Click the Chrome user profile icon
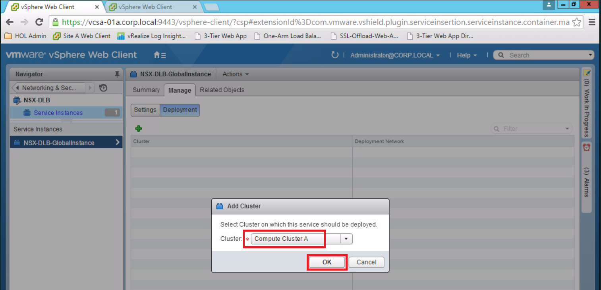Screen dimensions: 601x290 [x=549, y=5]
